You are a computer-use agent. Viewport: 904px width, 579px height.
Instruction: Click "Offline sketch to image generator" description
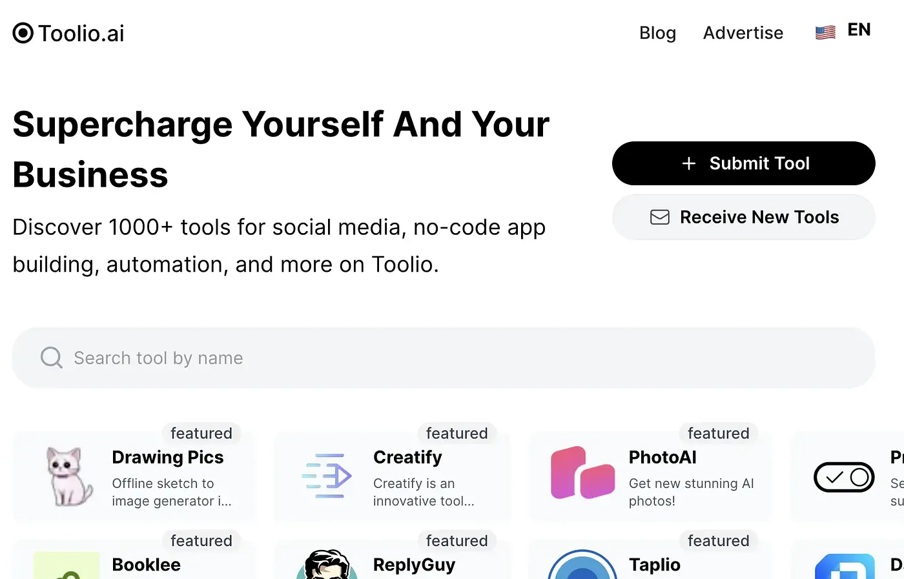(x=172, y=492)
